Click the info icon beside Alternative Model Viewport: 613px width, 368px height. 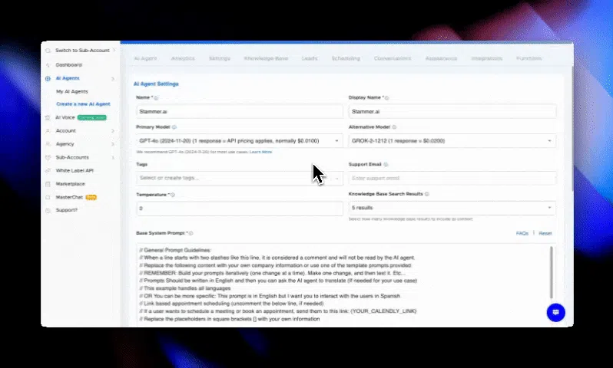[x=394, y=127]
